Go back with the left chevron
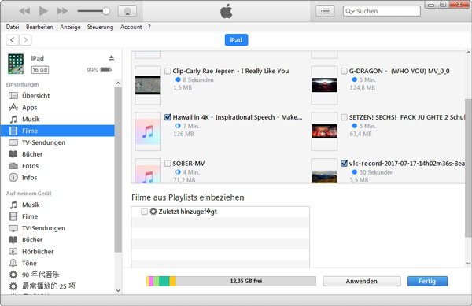 click(13, 39)
